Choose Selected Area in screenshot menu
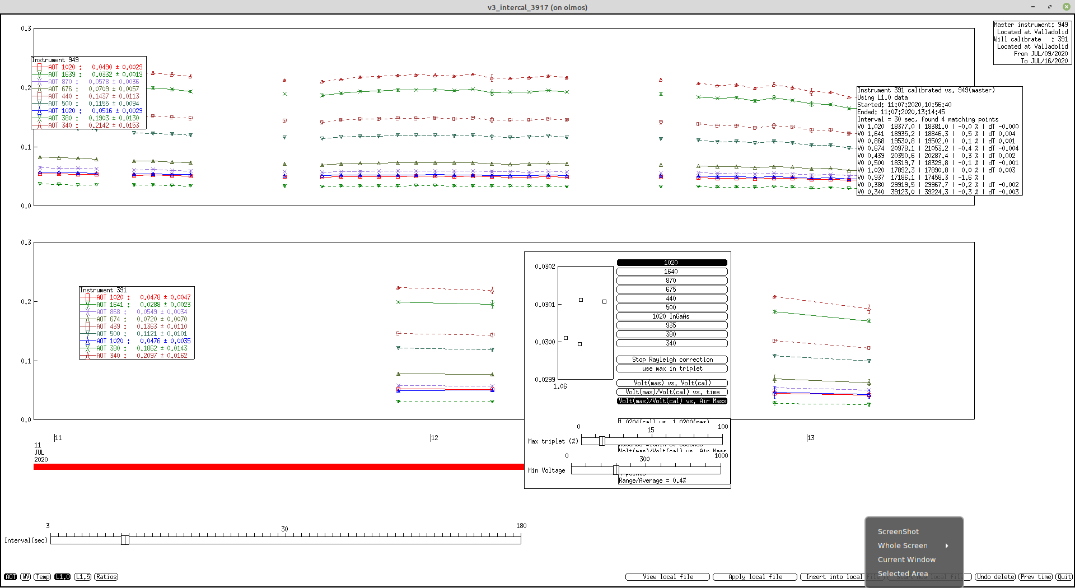Image resolution: width=1075 pixels, height=588 pixels. (x=903, y=574)
